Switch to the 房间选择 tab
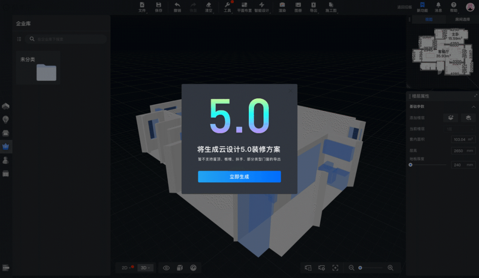This screenshot has height=278, width=479. 462,19
